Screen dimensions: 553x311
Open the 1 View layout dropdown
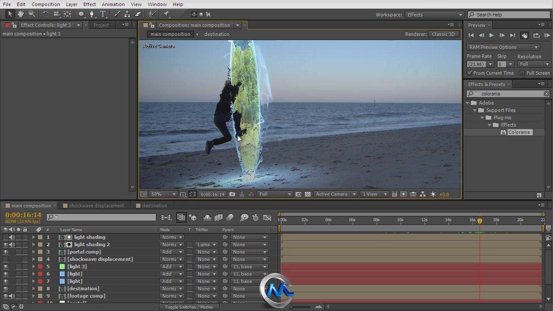coord(375,194)
